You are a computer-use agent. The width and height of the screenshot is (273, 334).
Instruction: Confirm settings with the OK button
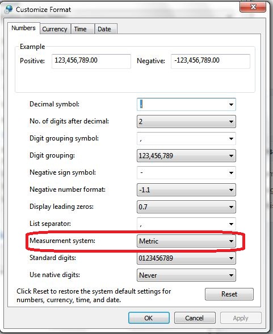(149, 318)
